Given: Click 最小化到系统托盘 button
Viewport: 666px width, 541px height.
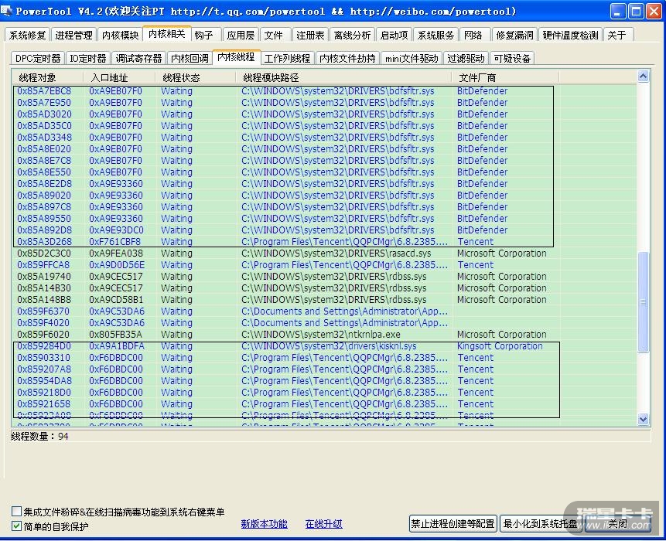Looking at the screenshot, I should point(541,523).
